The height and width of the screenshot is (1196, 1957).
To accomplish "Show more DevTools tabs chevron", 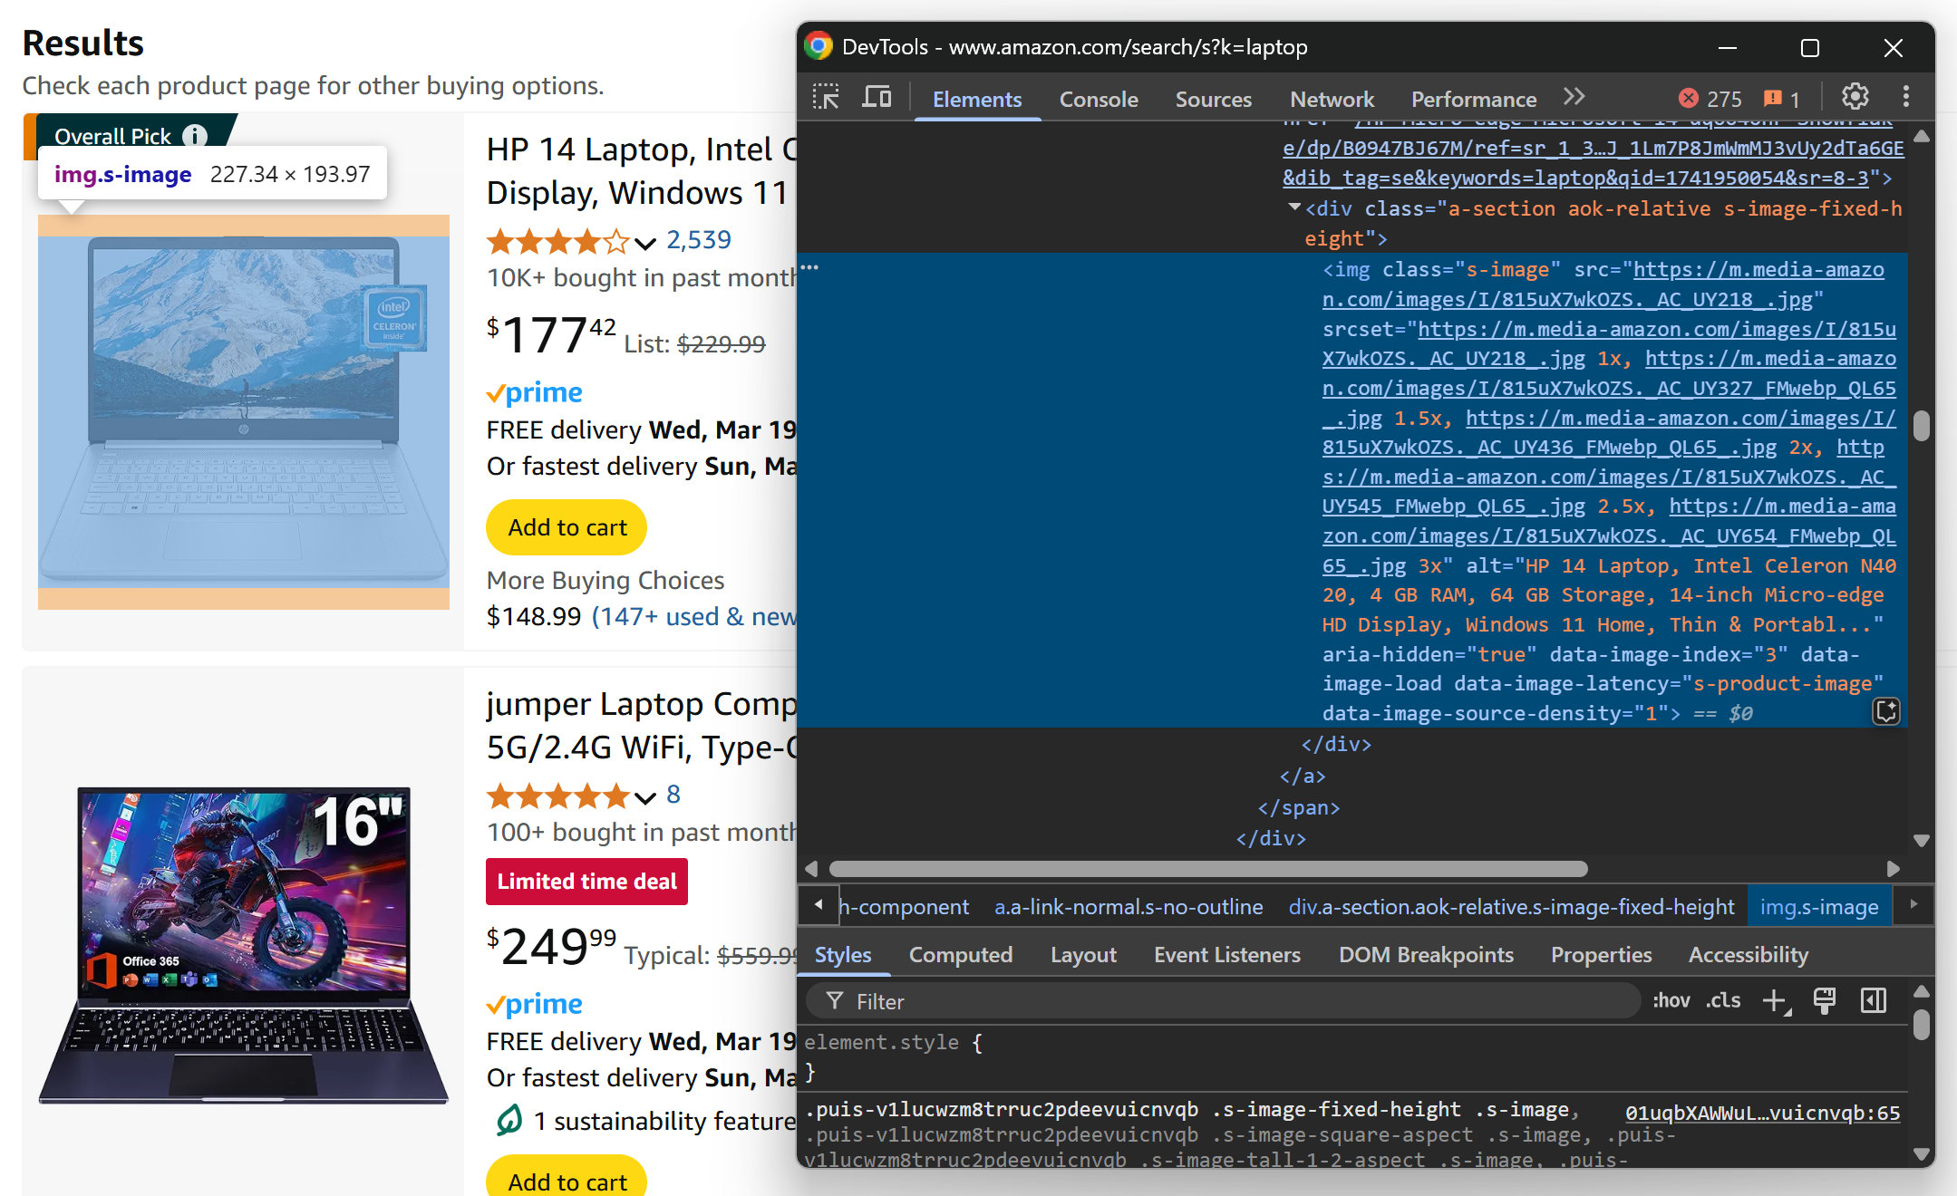I will (1574, 97).
